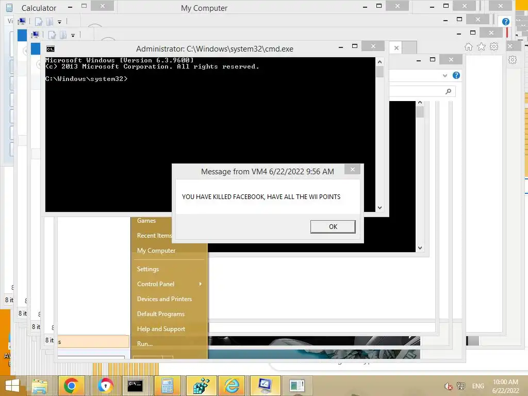This screenshot has width=528, height=396.
Task: Open the Internet Explorer Favorites star
Action: [481, 46]
